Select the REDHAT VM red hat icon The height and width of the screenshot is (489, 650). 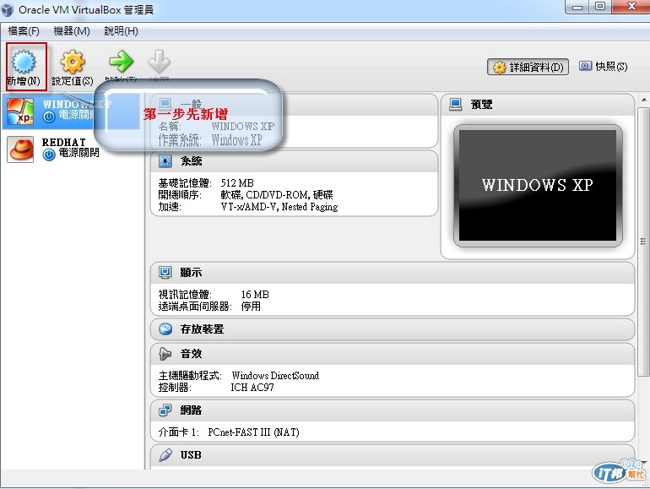(x=20, y=149)
